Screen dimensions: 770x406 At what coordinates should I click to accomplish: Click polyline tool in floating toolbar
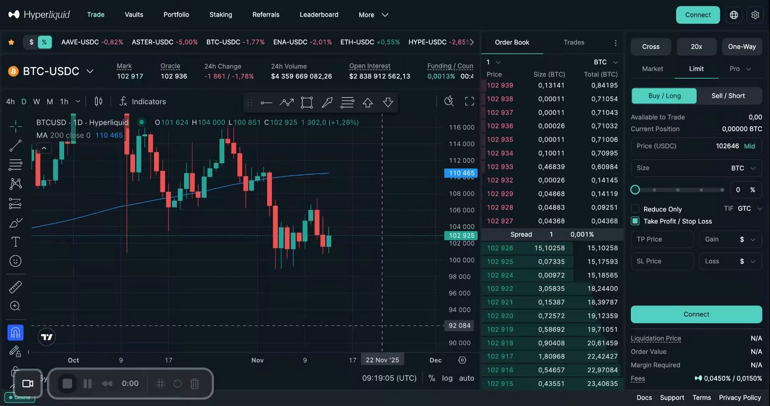(287, 103)
